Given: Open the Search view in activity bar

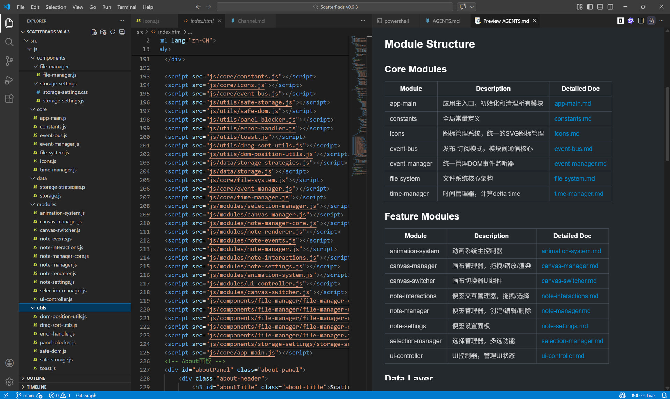Looking at the screenshot, I should (x=9, y=42).
